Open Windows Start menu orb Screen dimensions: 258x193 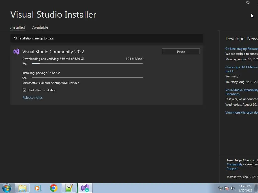point(7,188)
